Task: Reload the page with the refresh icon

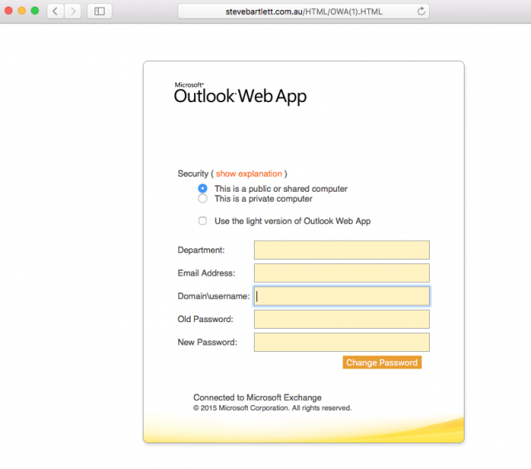Action: tap(421, 11)
